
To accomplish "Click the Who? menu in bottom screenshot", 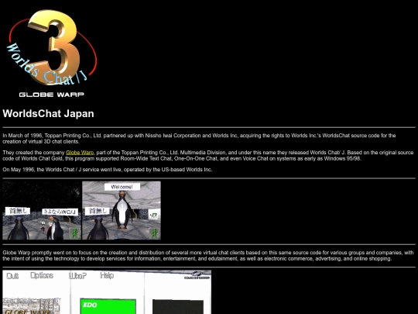I will tap(78, 276).
